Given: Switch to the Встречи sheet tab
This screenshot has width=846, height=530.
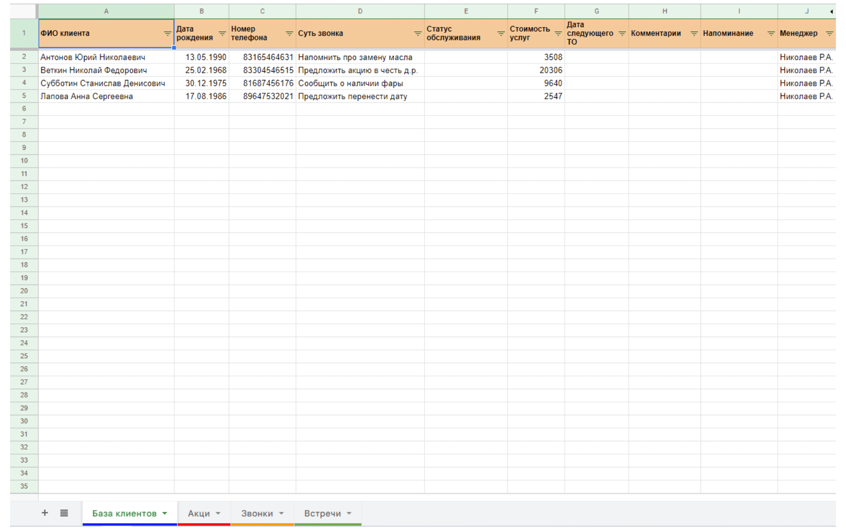Looking at the screenshot, I should 322,513.
